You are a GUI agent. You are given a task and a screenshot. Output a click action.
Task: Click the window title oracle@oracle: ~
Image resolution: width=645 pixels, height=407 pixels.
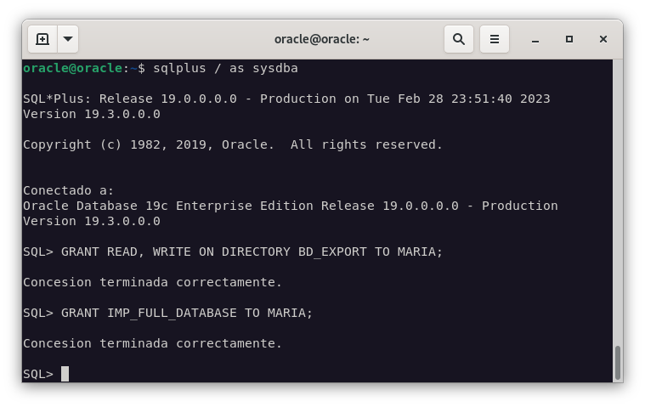(x=321, y=39)
